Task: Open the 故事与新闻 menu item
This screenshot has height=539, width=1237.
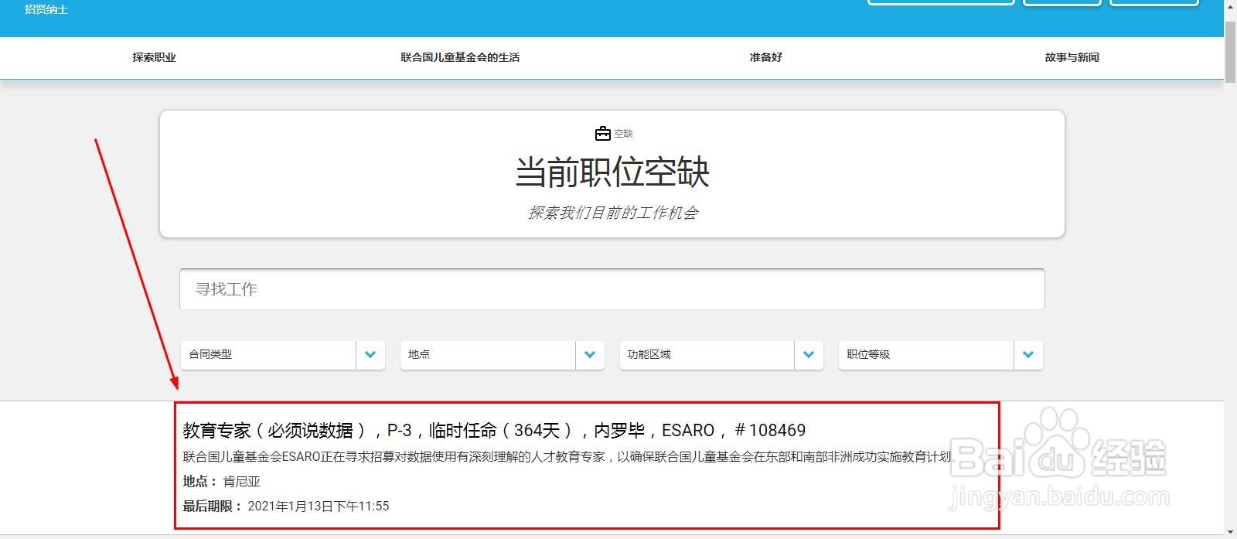Action: pyautogui.click(x=1072, y=57)
